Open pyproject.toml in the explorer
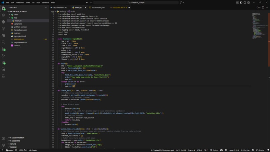270x152 pixels. pos(20,36)
